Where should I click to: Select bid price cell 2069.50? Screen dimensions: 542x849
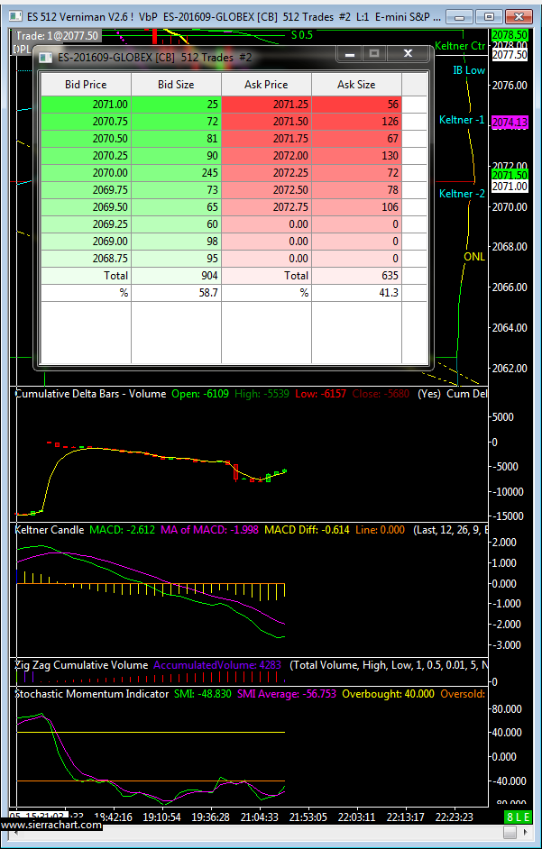(x=87, y=206)
